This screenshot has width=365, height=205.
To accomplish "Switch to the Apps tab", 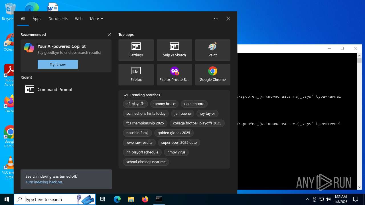I will 37,19.
